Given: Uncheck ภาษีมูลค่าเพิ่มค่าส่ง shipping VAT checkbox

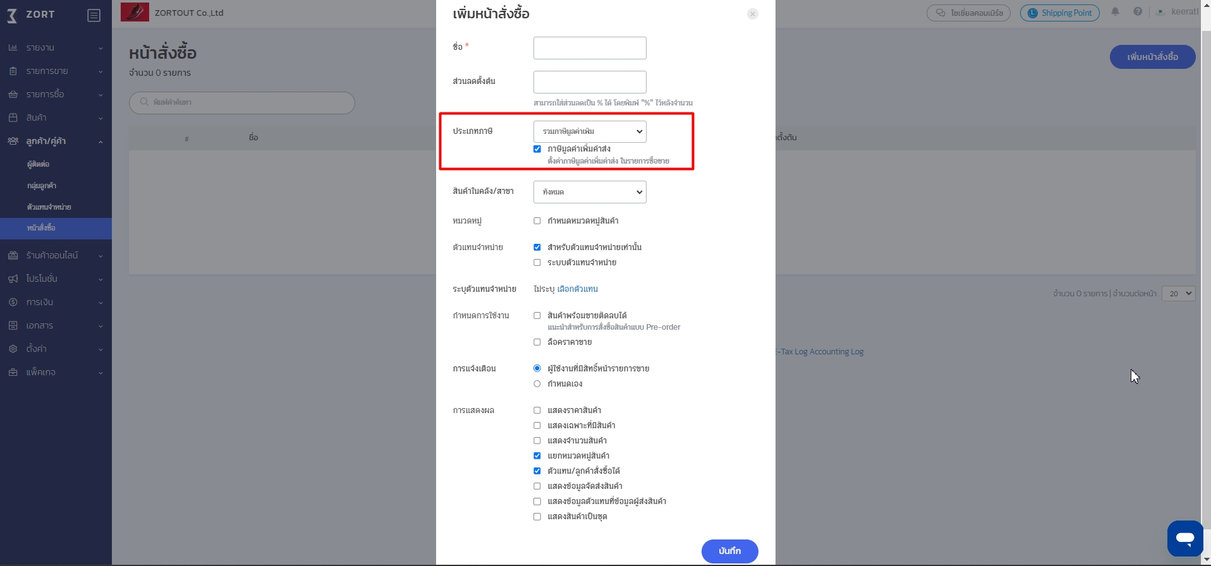Looking at the screenshot, I should (x=537, y=149).
